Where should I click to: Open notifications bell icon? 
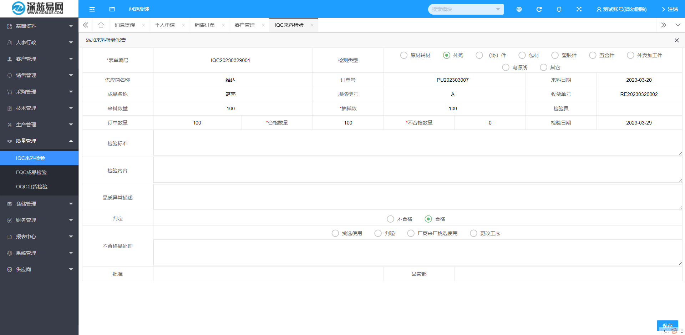pyautogui.click(x=559, y=9)
